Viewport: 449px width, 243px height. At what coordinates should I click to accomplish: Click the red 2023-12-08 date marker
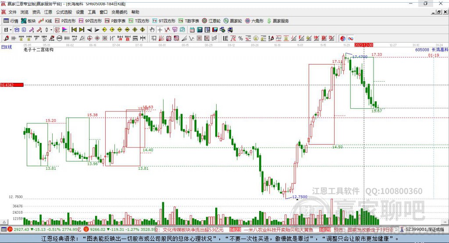(363, 45)
